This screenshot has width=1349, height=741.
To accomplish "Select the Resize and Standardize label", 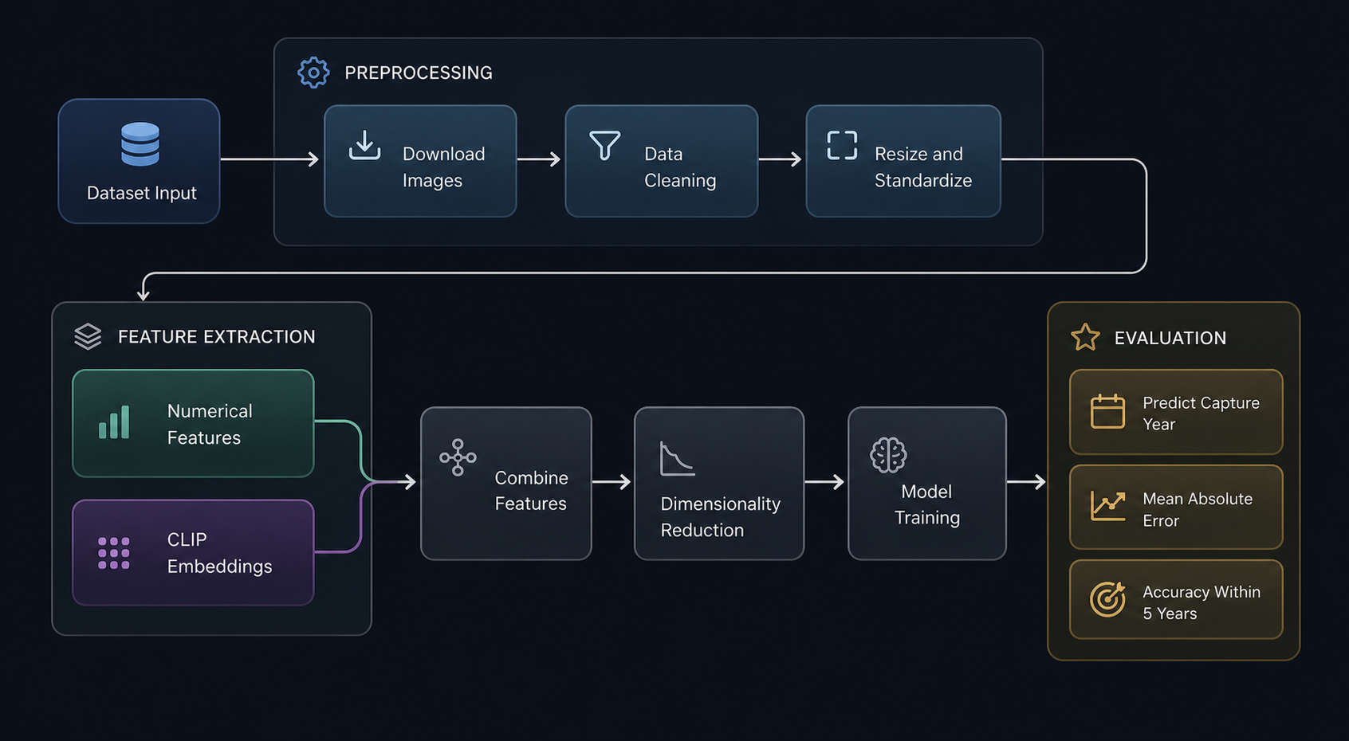I will [923, 167].
